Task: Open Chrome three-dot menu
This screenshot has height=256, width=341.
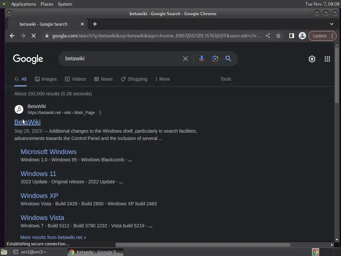Action: point(332,36)
